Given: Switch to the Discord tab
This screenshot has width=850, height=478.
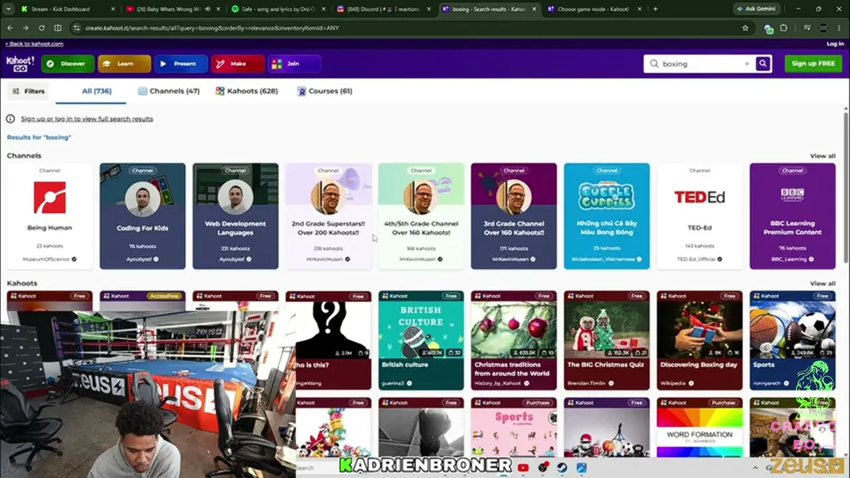Looking at the screenshot, I should pyautogui.click(x=383, y=9).
